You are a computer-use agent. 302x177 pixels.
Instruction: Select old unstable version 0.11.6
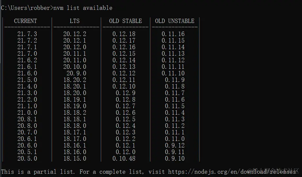(175, 100)
